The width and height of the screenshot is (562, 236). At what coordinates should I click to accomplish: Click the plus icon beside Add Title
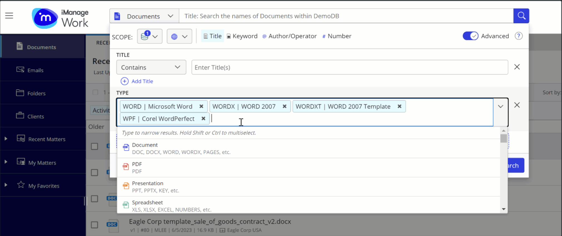coord(124,81)
